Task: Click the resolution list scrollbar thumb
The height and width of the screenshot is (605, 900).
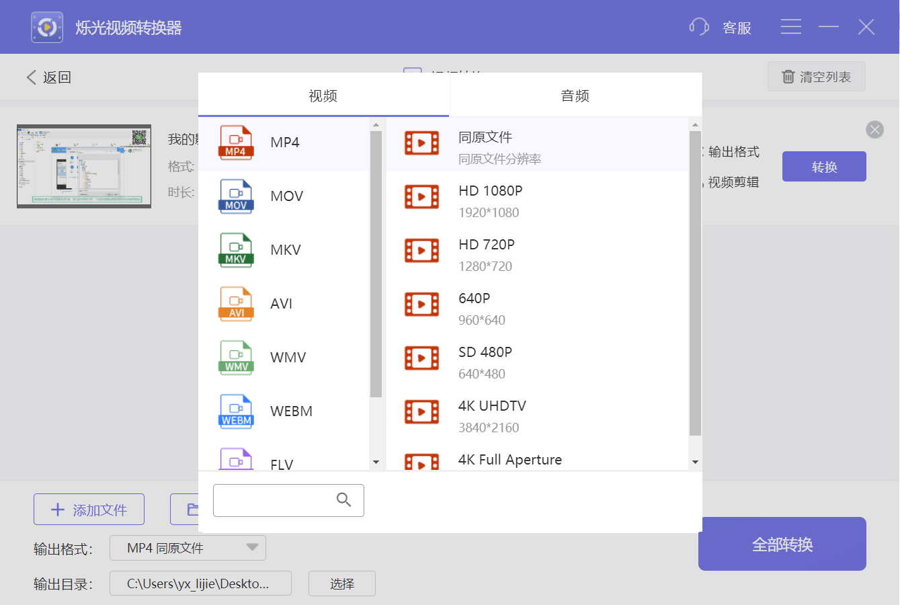Action: coord(695,283)
